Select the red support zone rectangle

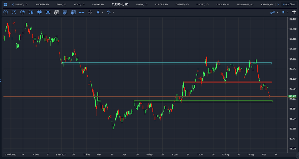click(x=227, y=82)
